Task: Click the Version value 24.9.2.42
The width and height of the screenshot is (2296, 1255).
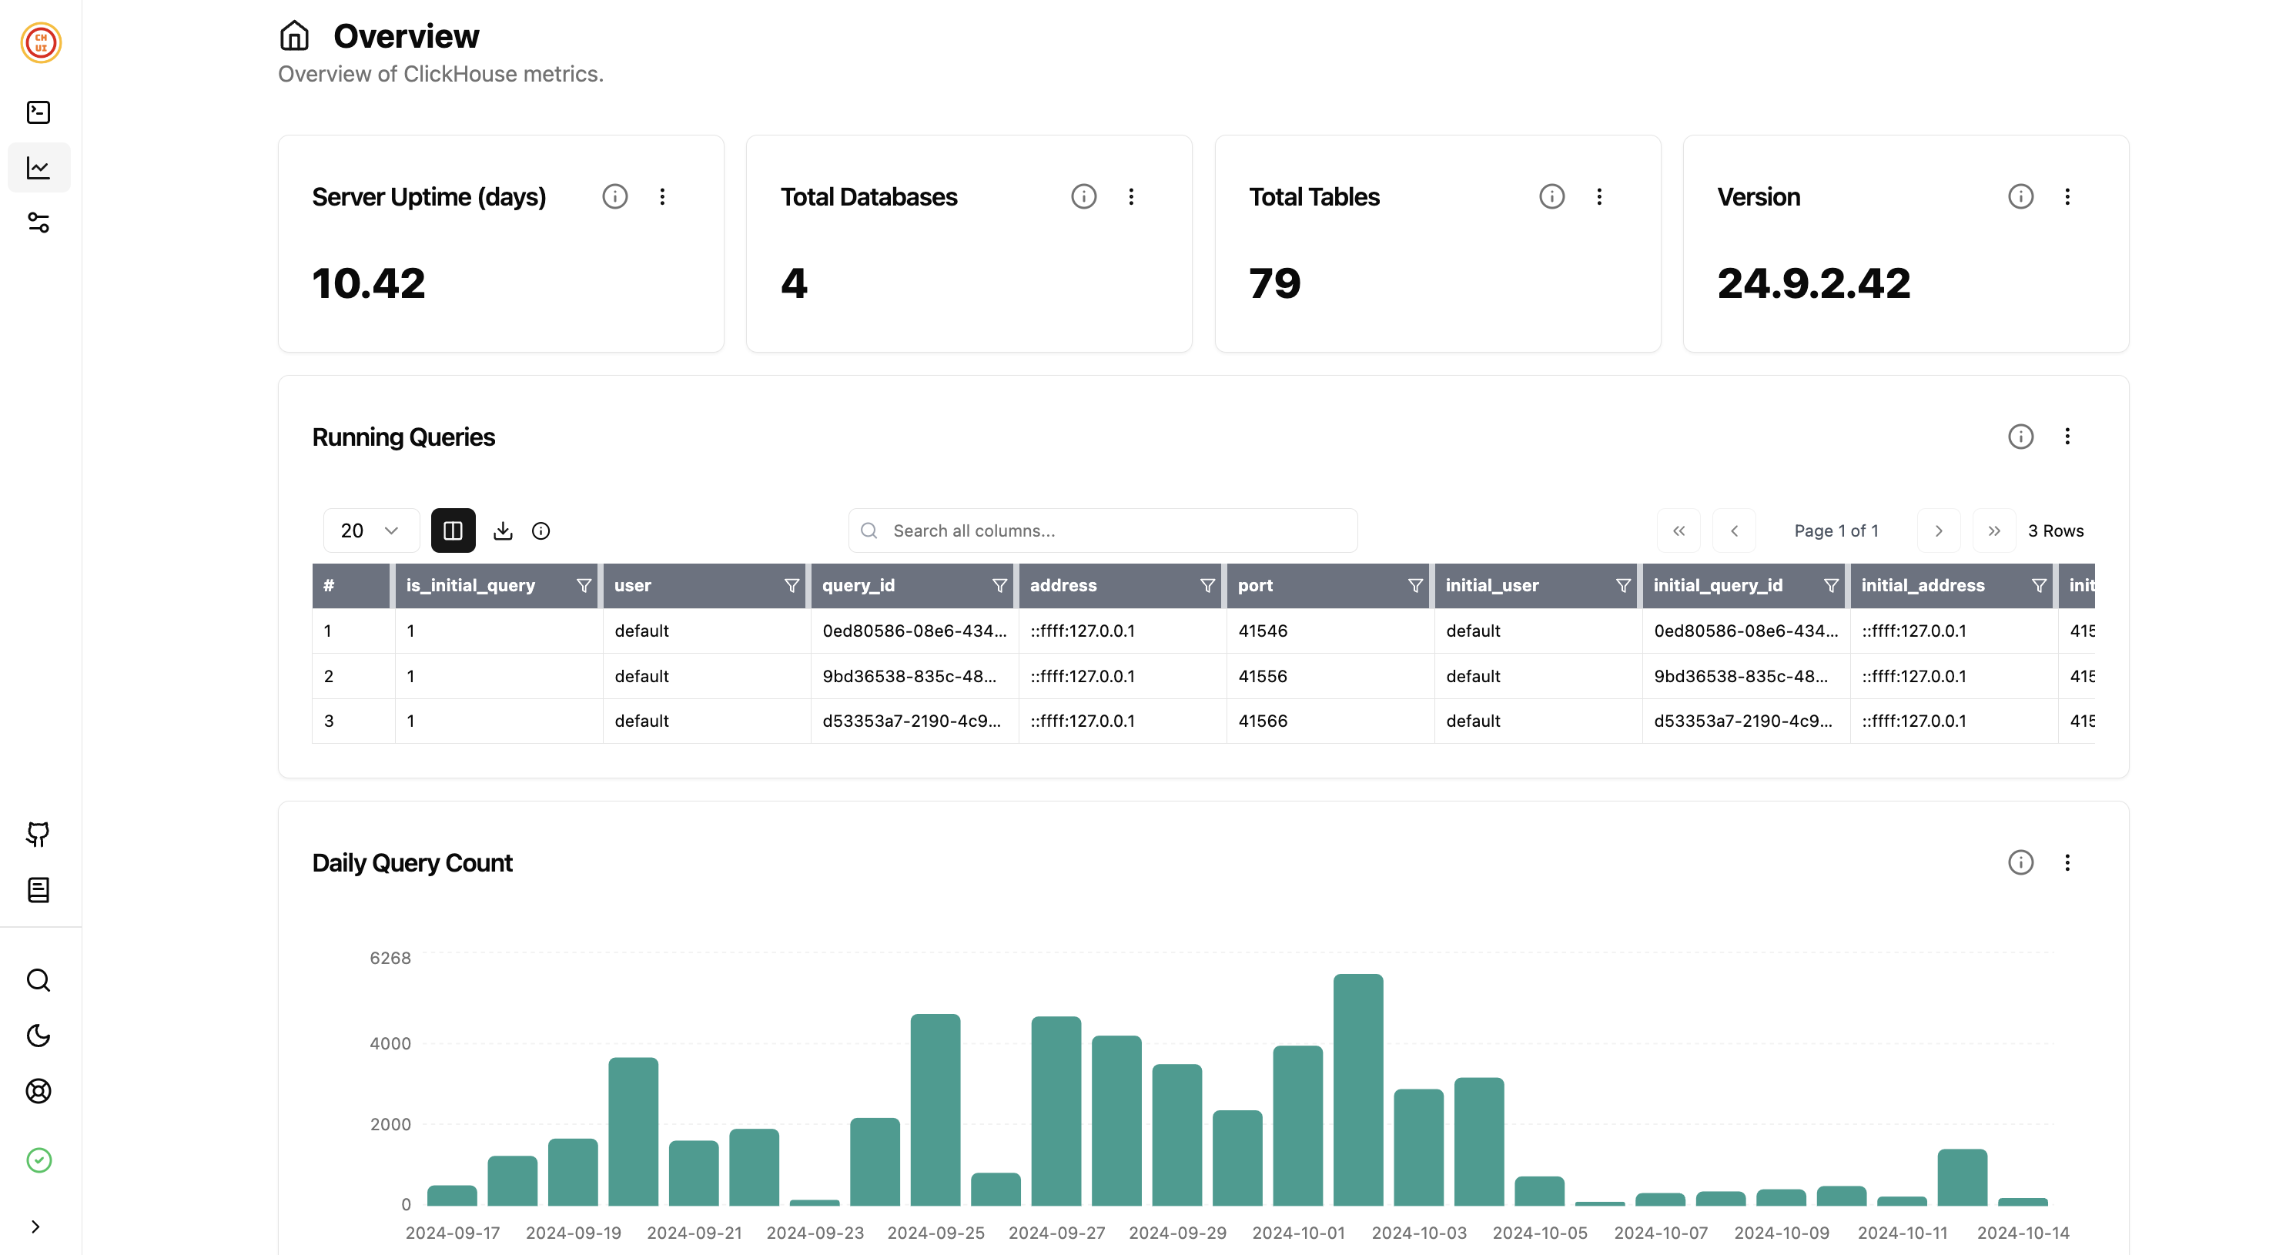Action: 1813,283
